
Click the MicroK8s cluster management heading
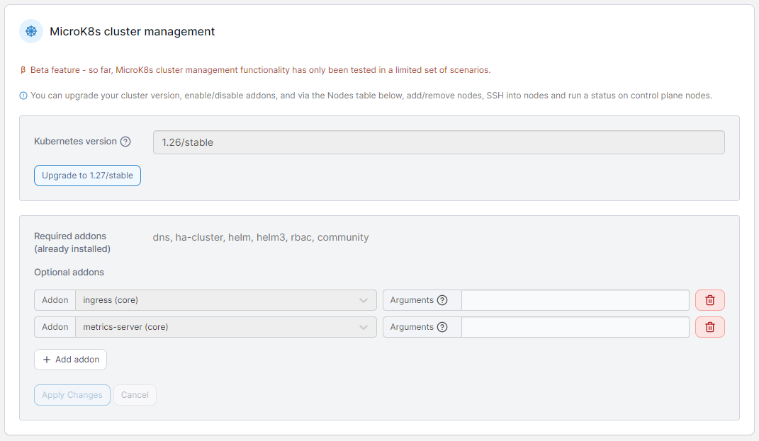tap(132, 31)
